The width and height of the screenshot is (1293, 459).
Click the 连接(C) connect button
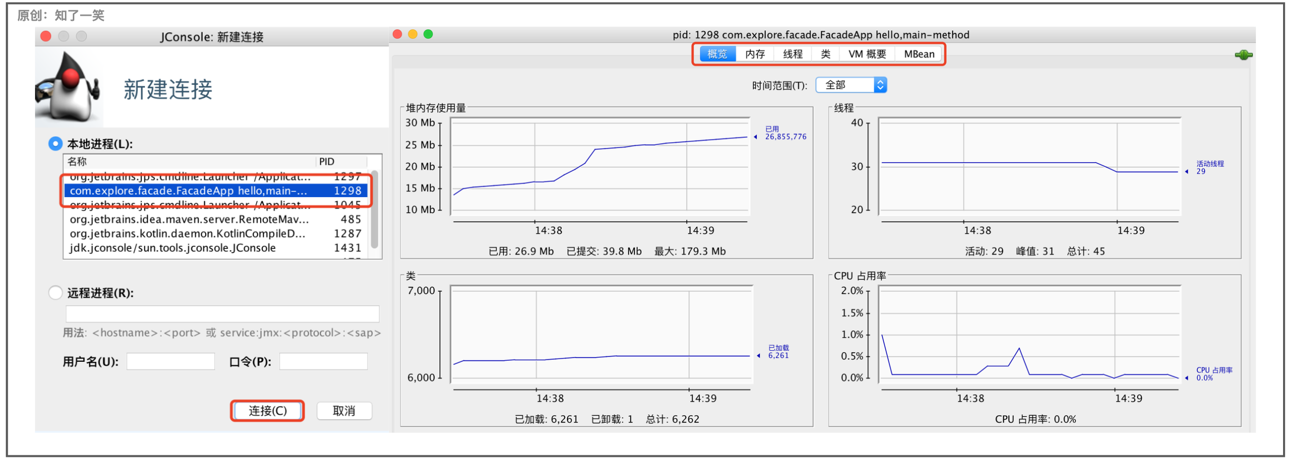267,411
